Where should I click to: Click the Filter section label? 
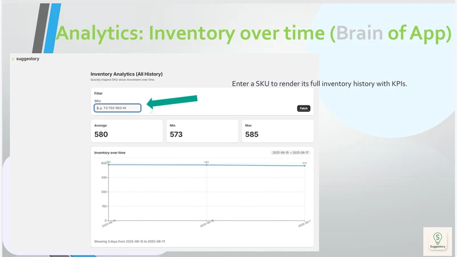(98, 94)
